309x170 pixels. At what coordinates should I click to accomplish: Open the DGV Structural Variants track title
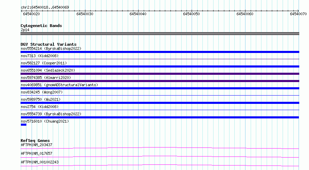click(x=49, y=44)
